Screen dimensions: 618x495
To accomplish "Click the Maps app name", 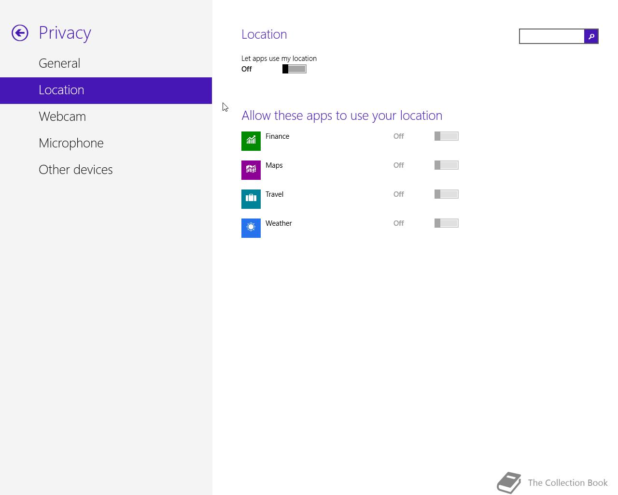I will coord(274,165).
